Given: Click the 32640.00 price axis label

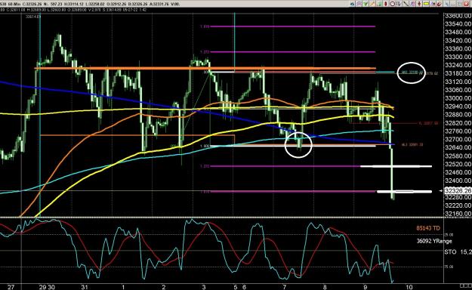Looking at the screenshot, I should click(458, 147).
